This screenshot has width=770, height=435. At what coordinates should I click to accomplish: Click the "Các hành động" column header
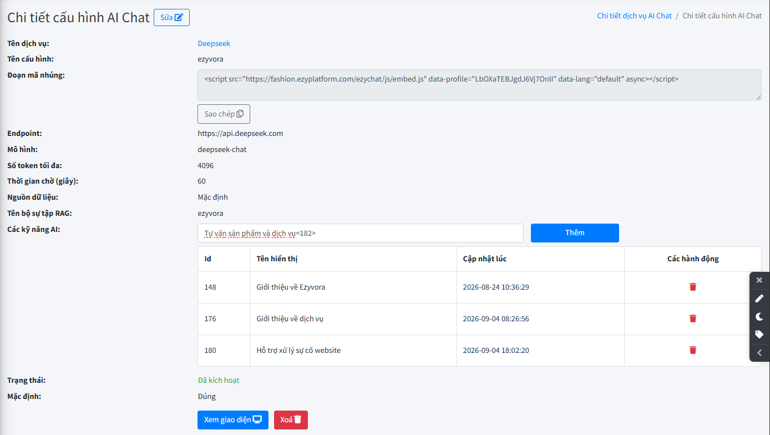693,259
